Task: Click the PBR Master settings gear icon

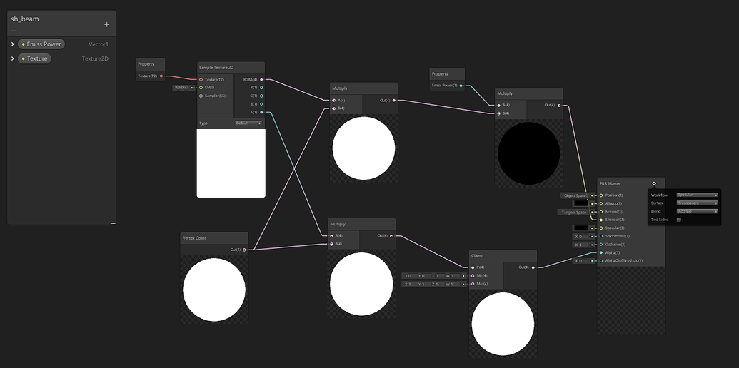Action: tap(654, 183)
